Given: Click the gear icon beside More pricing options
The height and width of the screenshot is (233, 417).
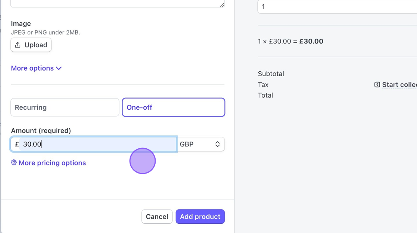Looking at the screenshot, I should coord(14,162).
